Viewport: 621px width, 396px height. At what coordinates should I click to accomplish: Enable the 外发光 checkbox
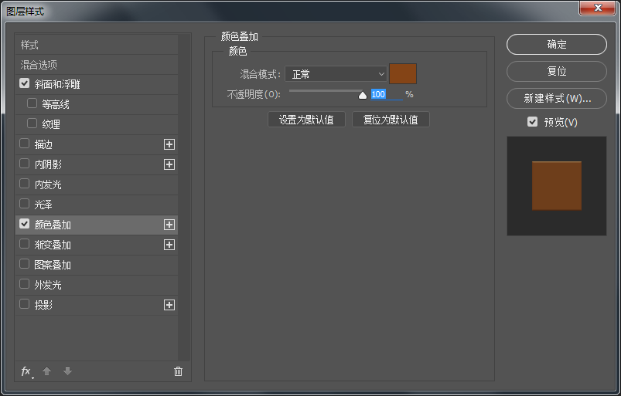point(25,284)
